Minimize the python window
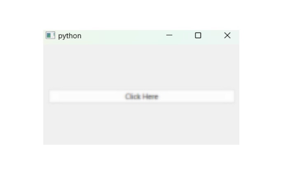The width and height of the screenshot is (290, 183). tap(169, 35)
